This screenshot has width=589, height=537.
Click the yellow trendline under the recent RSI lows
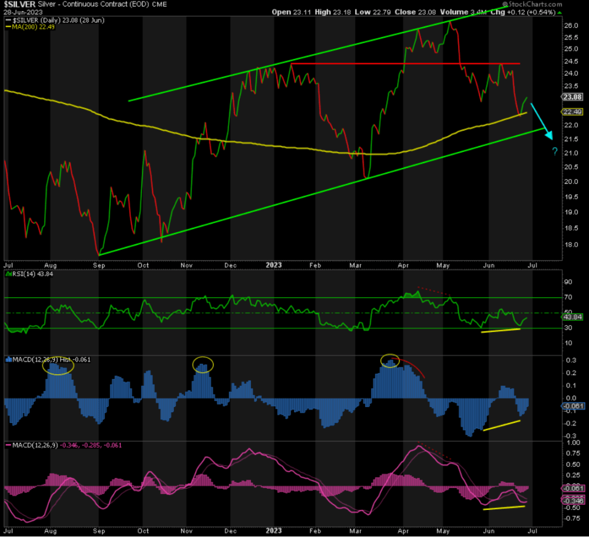pyautogui.click(x=501, y=331)
